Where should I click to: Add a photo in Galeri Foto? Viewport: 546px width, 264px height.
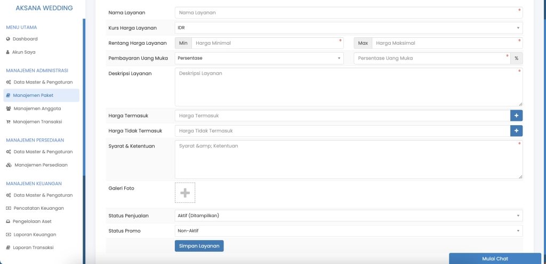pos(185,193)
